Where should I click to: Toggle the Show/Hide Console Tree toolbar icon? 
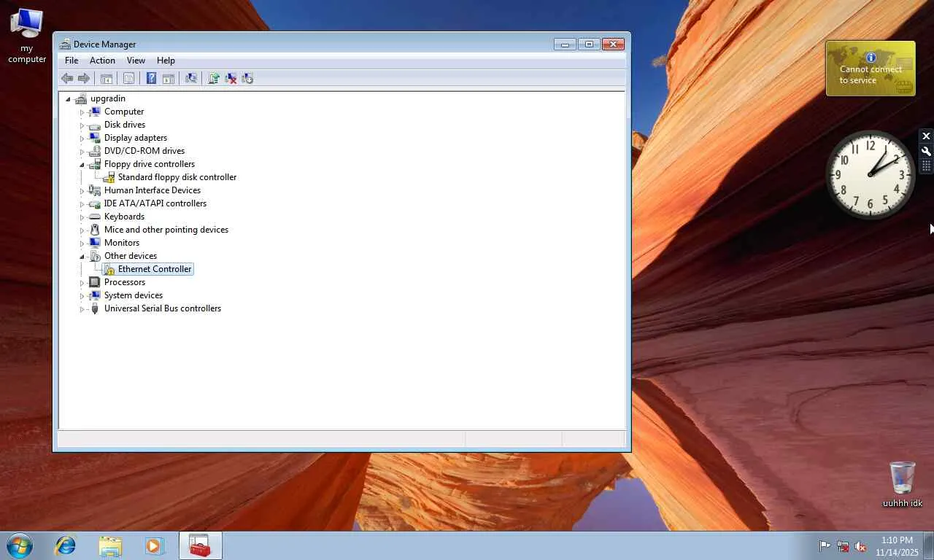(107, 78)
